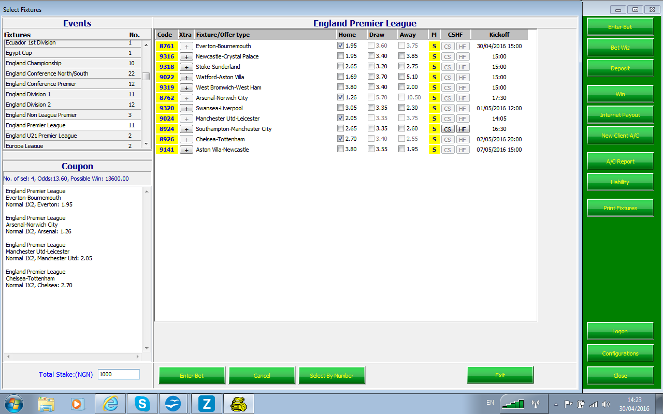The width and height of the screenshot is (663, 414).
Task: Click fixture code 8761
Action: pos(167,46)
